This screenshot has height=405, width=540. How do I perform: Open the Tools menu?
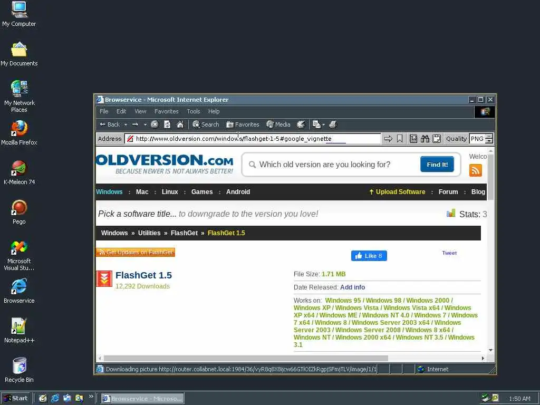(x=193, y=111)
